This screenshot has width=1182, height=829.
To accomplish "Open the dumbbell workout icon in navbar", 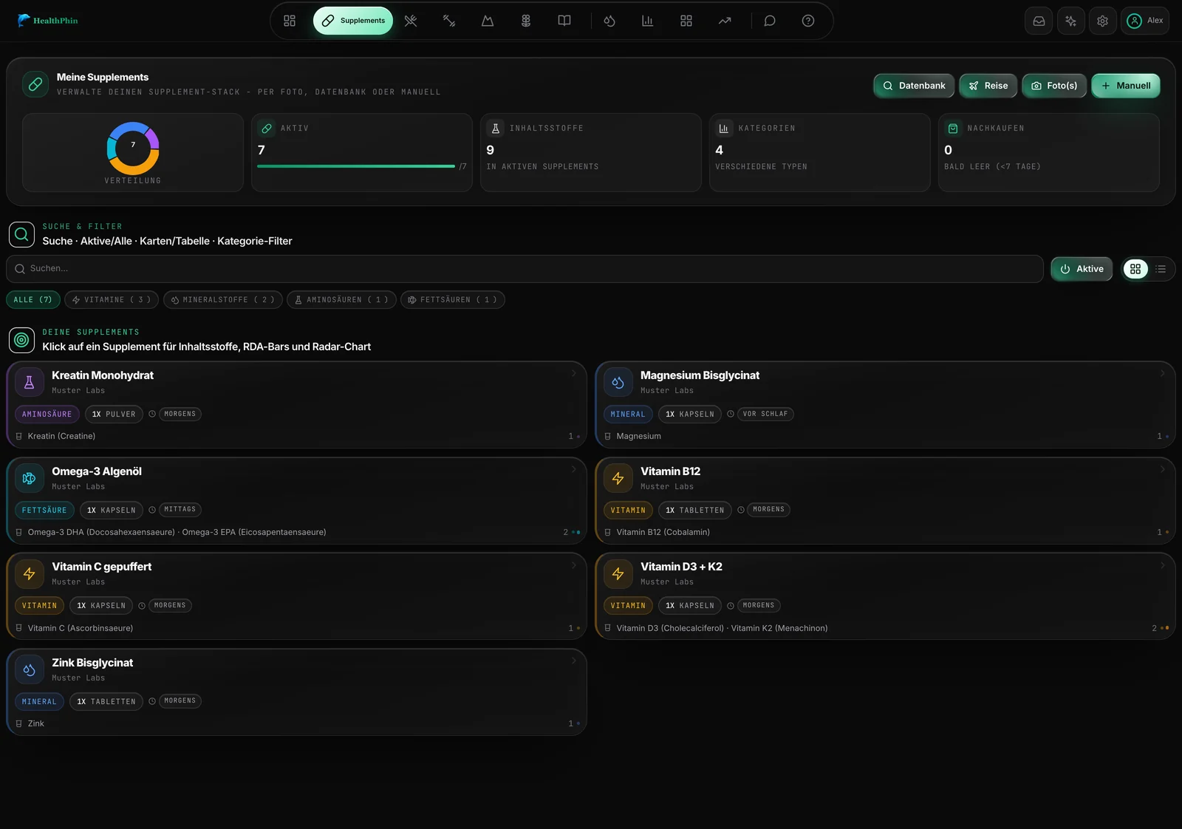I will [449, 21].
